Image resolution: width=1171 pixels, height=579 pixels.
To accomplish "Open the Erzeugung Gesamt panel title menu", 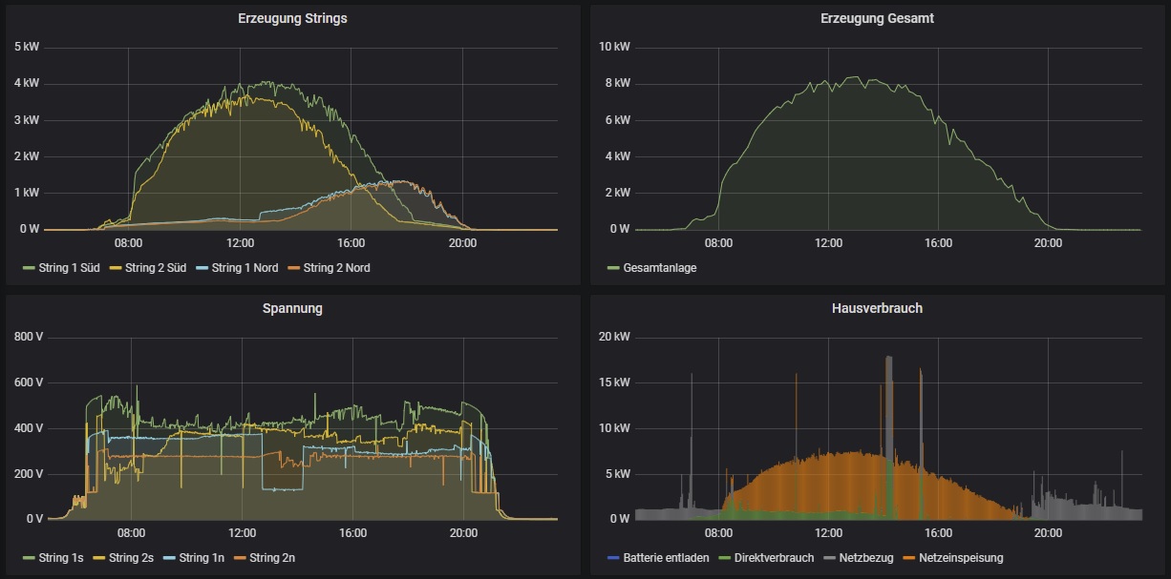I will pyautogui.click(x=878, y=18).
